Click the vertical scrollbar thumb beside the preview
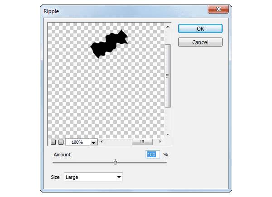This screenshot has width=272, height=197. 168,76
